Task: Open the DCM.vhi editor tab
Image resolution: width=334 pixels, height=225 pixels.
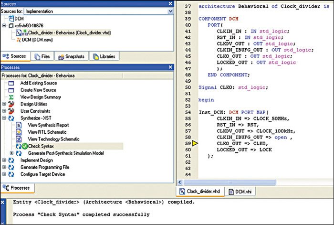Action: tap(242, 192)
